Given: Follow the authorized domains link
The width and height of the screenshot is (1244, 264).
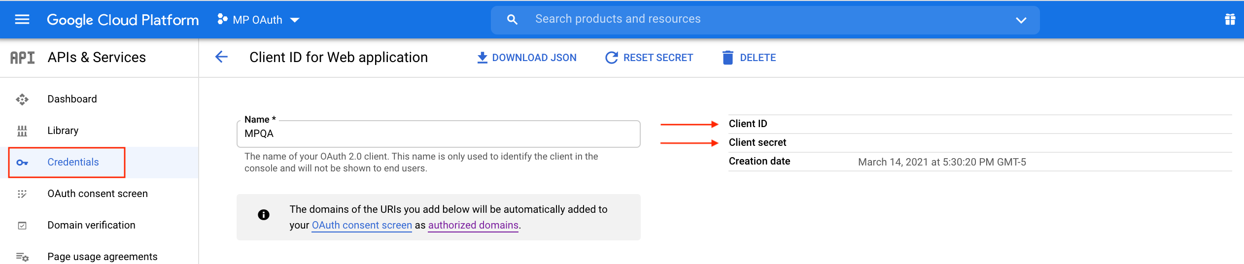Looking at the screenshot, I should tap(473, 226).
